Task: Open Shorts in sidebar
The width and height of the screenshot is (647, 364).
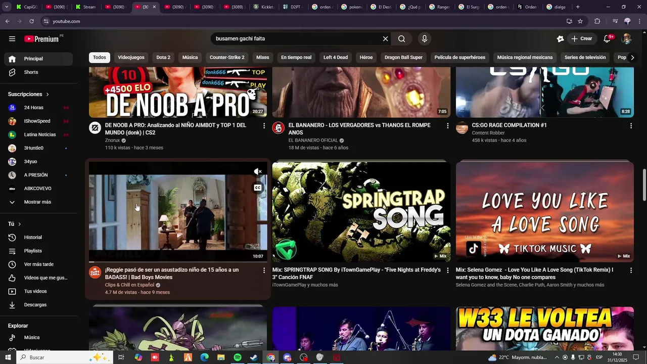Action: pyautogui.click(x=39, y=72)
